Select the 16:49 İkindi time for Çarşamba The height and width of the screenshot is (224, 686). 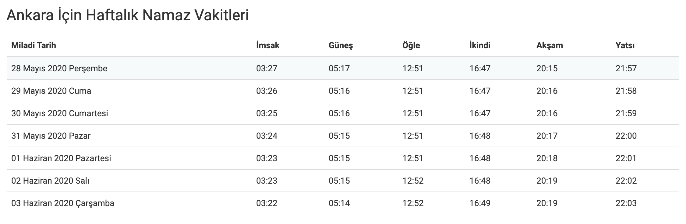(480, 203)
